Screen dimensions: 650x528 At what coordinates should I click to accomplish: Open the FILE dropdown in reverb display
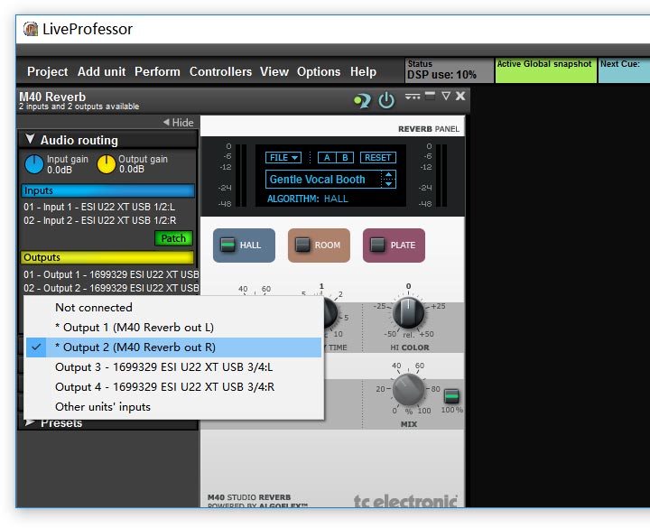pos(283,157)
